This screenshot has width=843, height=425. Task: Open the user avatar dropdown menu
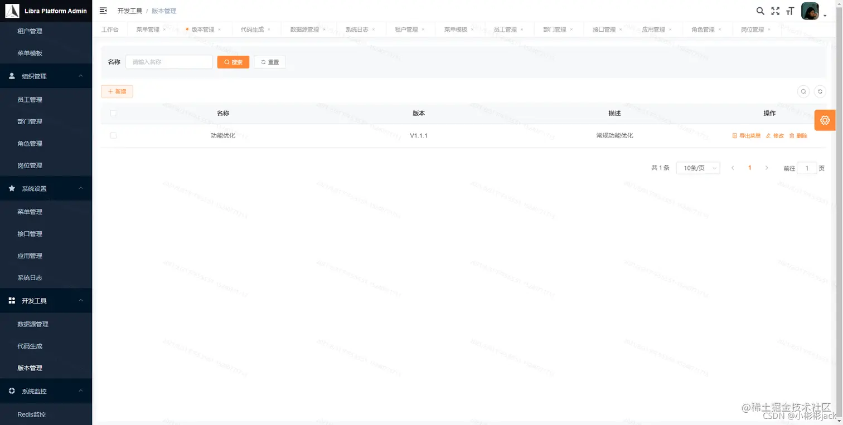tap(810, 11)
